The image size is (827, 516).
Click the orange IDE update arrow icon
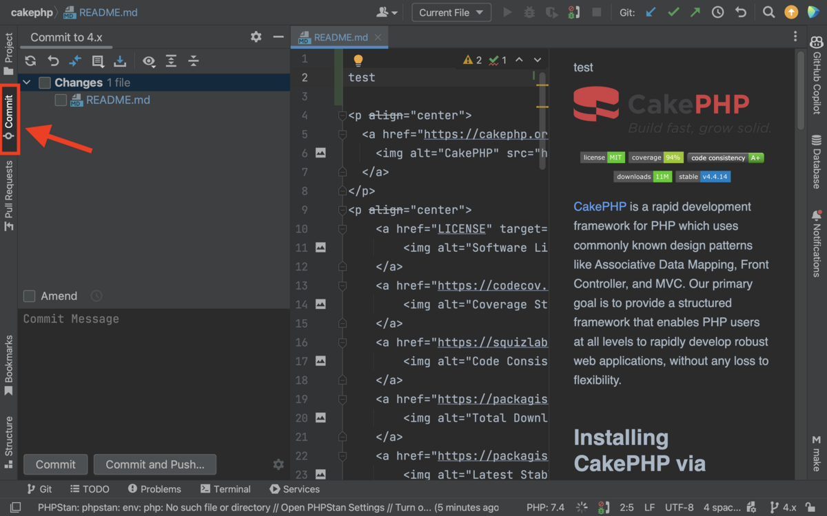[x=792, y=12]
